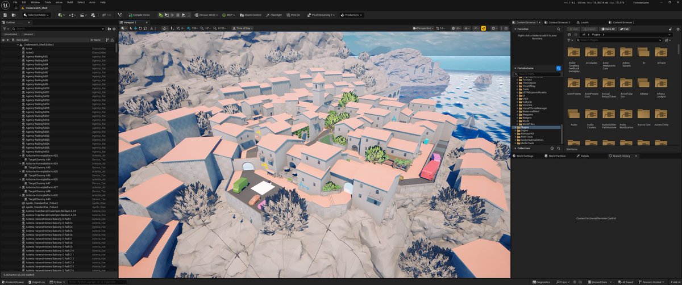The image size is (682, 285).
Task: Open the Time of Day dropdown
Action: click(243, 28)
